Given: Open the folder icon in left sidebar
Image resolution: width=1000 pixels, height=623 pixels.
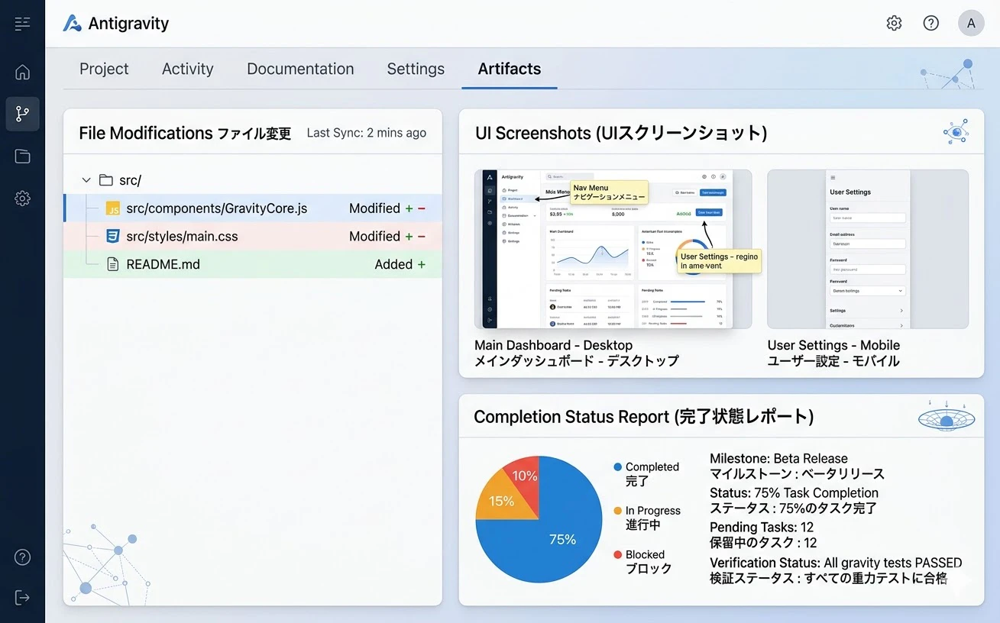Looking at the screenshot, I should tap(22, 157).
